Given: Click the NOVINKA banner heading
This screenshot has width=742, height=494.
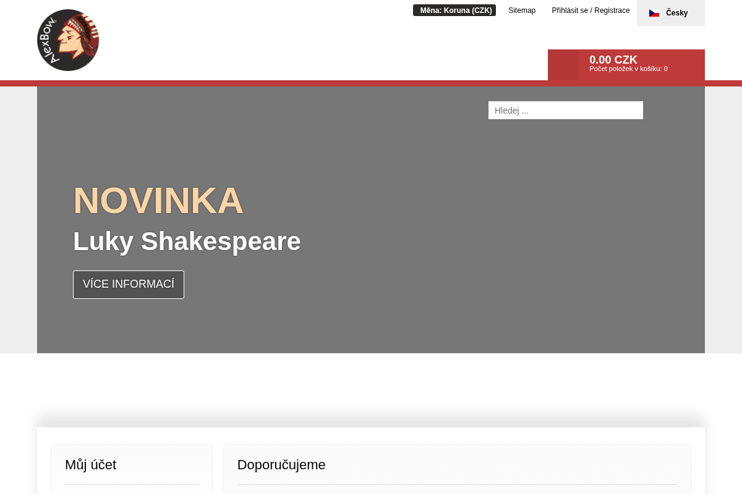Looking at the screenshot, I should (x=158, y=200).
